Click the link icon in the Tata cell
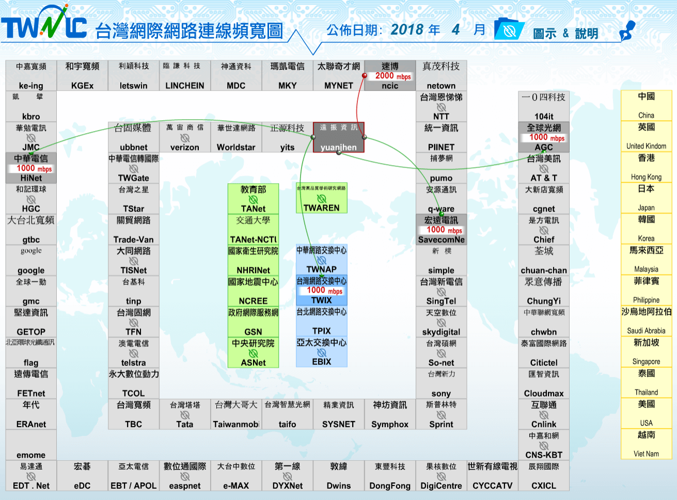The height and width of the screenshot is (500, 677). tap(185, 415)
